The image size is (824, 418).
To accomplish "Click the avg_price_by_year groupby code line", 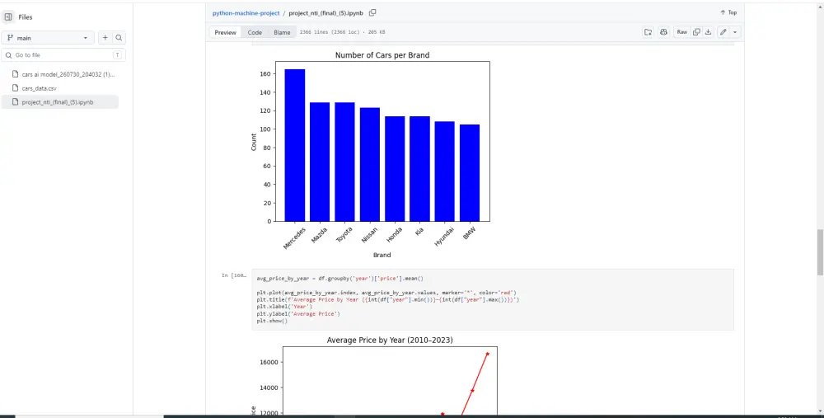I will point(339,279).
